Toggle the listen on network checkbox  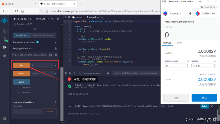coord(81,73)
